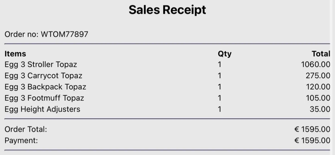The height and width of the screenshot is (155, 335).
Task: Click the Sales Receipt heading
Action: 167,10
